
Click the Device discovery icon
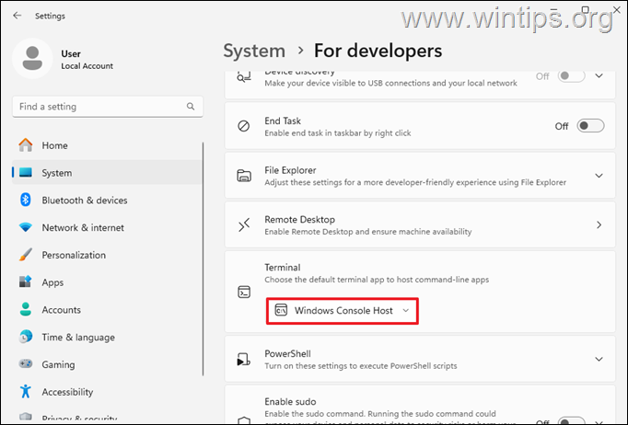[244, 76]
